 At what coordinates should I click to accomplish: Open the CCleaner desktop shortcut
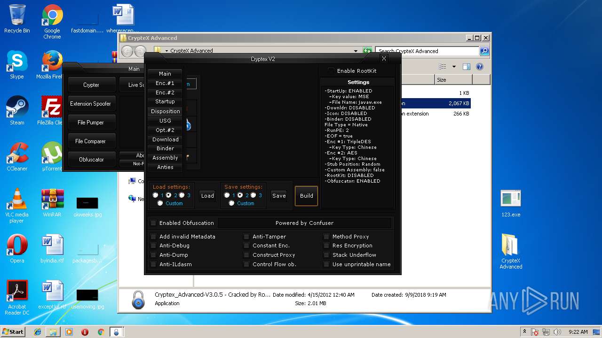[x=17, y=157]
